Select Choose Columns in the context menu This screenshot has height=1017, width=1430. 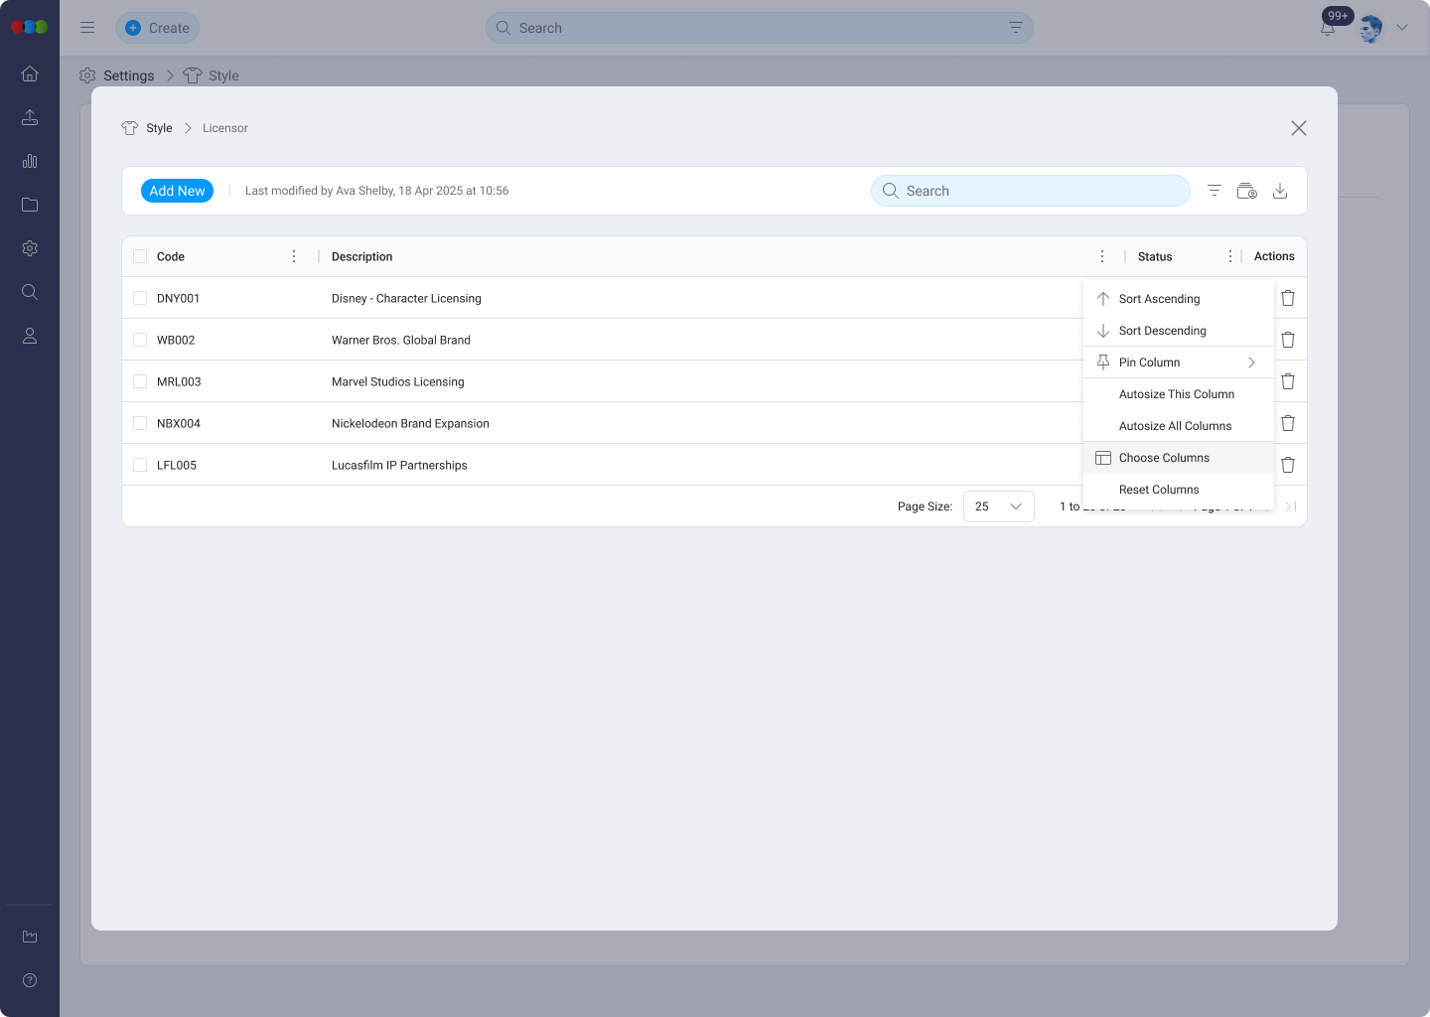(x=1164, y=458)
